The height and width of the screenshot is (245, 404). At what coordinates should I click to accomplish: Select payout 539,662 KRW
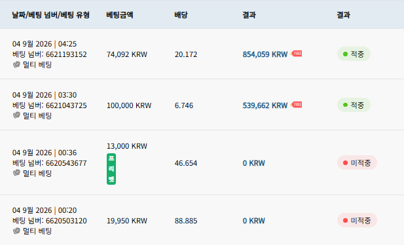click(x=265, y=105)
